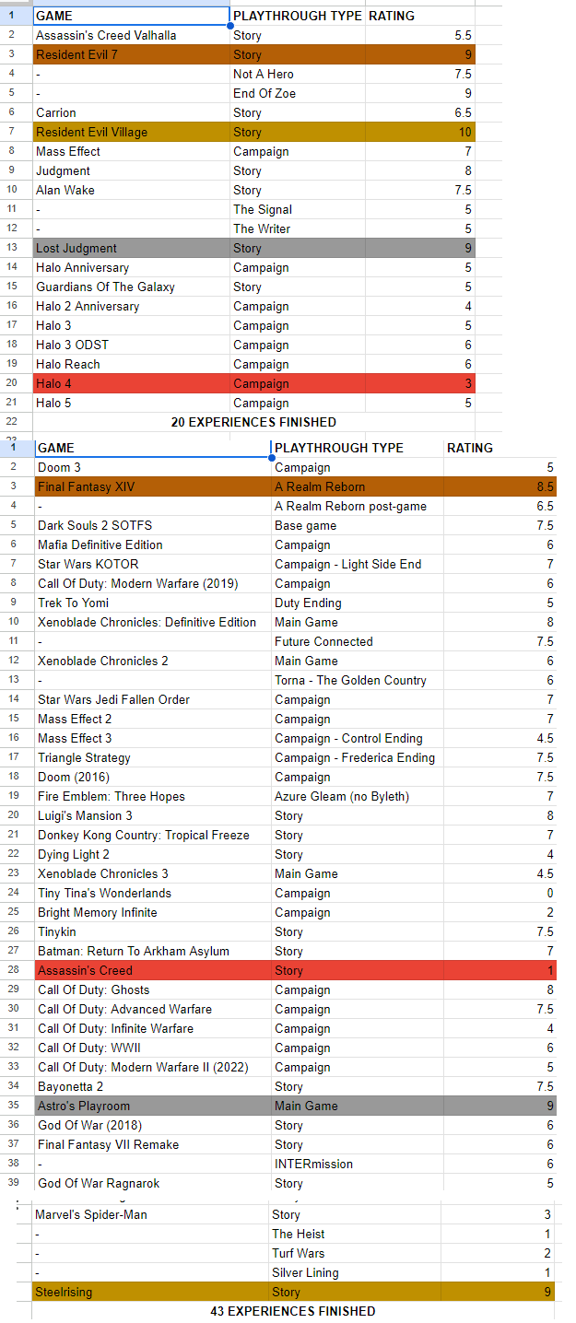Click A Realm Reborn post-game cell
Screen dimensions: 576x1323
coord(357,506)
